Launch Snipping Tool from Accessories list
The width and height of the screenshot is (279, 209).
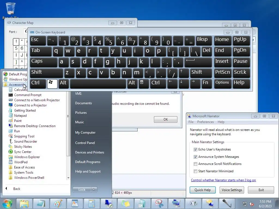(24, 136)
